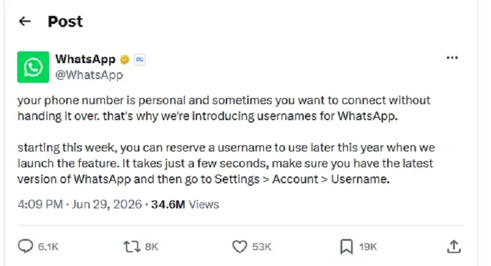
Task: Click the repost arrows icon
Action: click(x=132, y=246)
